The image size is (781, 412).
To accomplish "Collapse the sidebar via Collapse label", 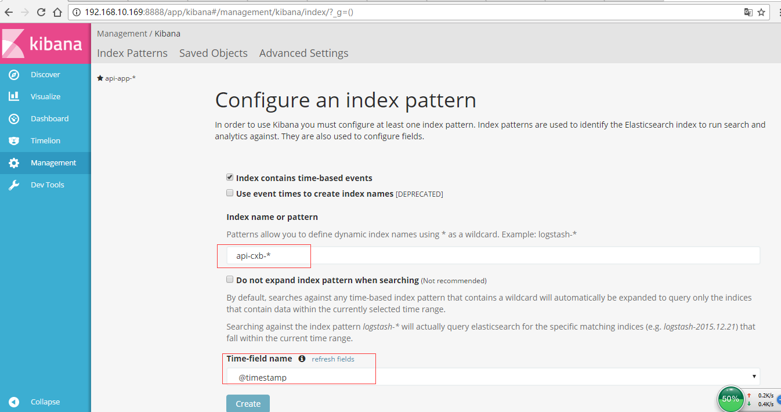I will (45, 402).
